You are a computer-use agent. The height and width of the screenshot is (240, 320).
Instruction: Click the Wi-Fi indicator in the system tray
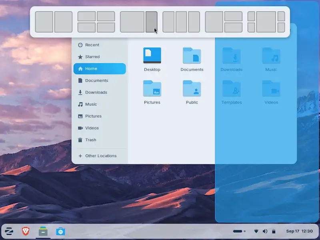tap(256, 231)
